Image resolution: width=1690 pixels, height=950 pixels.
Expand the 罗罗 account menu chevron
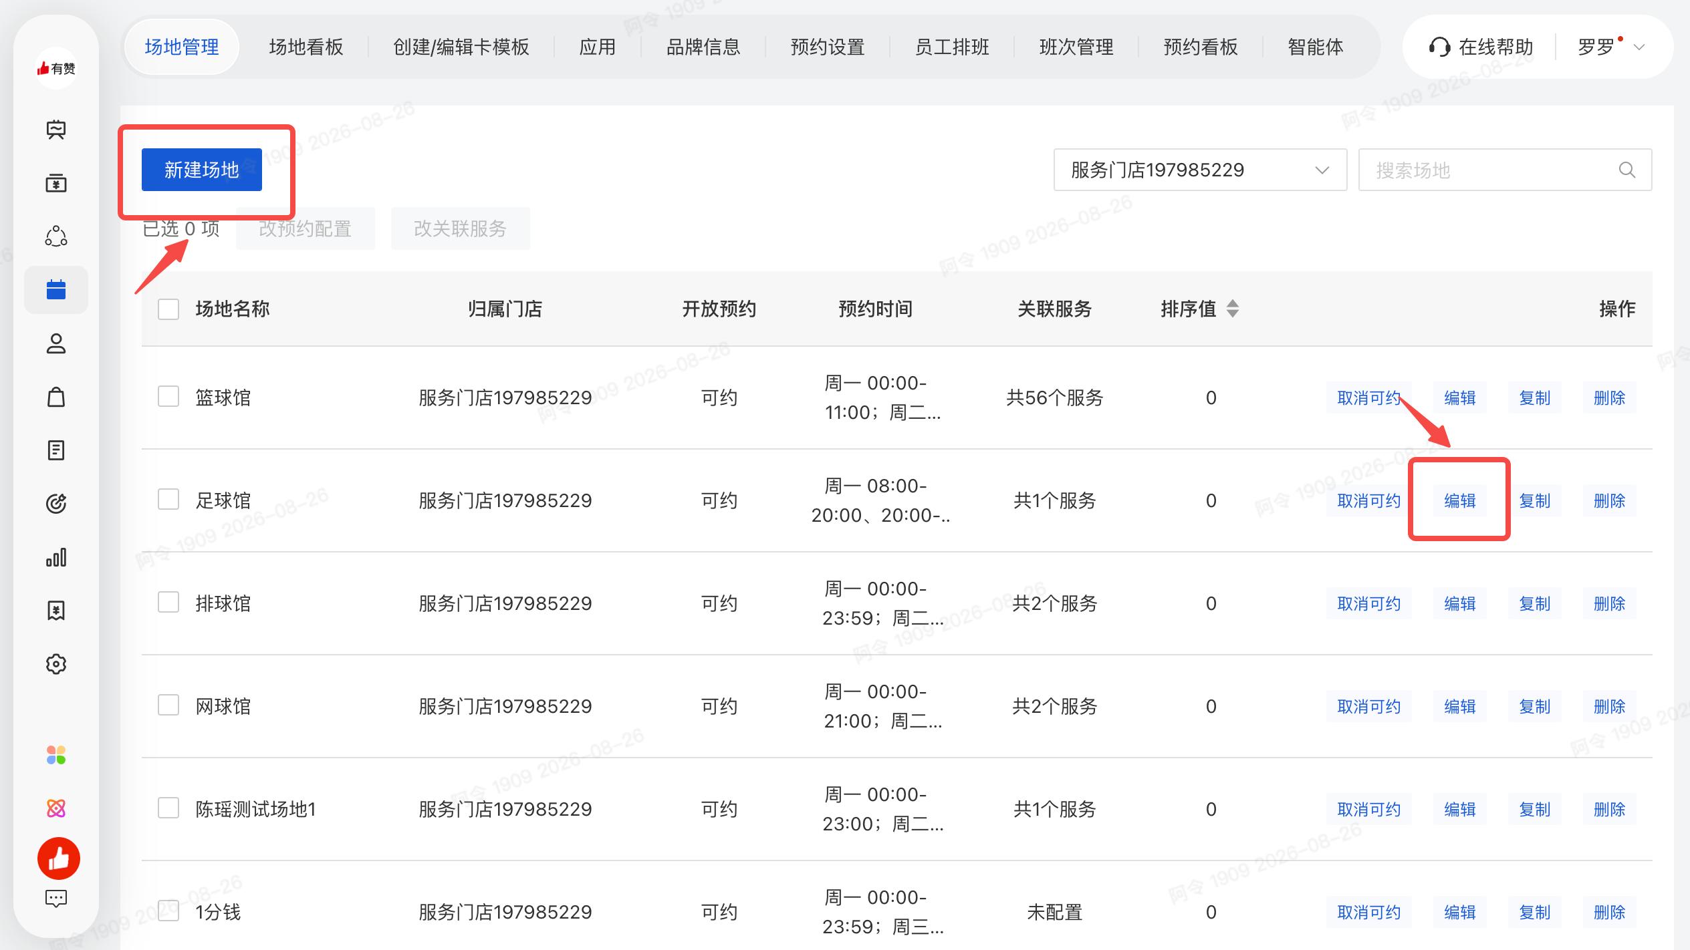[1639, 47]
